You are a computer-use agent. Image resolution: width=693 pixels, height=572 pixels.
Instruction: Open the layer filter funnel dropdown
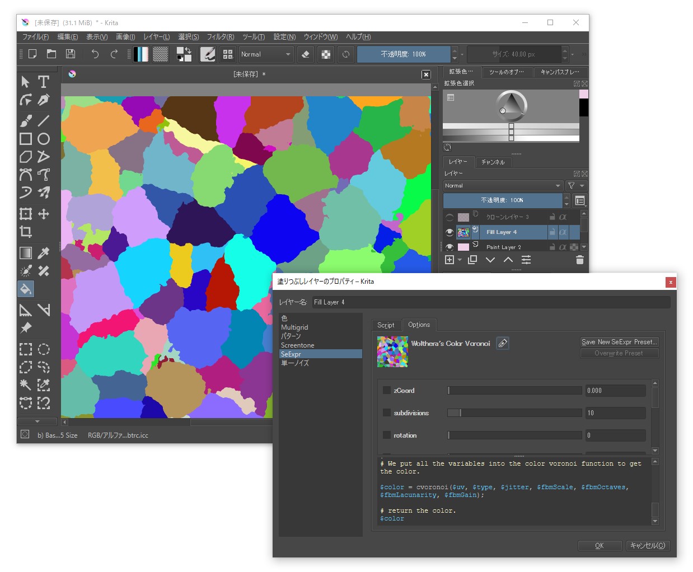coord(575,185)
